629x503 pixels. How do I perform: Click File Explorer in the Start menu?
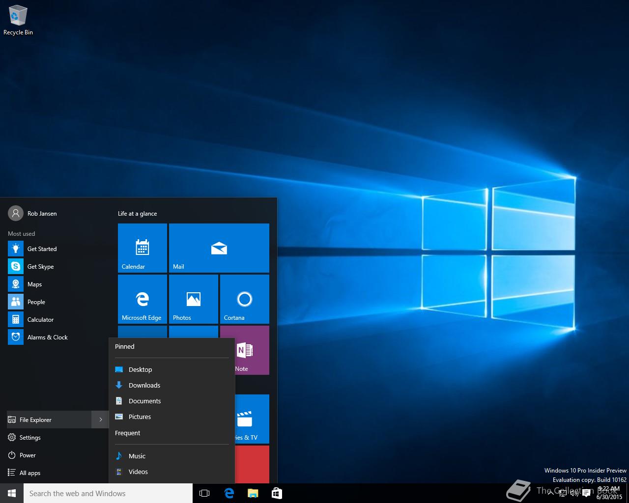tap(49, 419)
